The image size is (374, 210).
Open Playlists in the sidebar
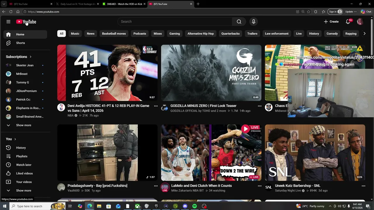pos(25,156)
